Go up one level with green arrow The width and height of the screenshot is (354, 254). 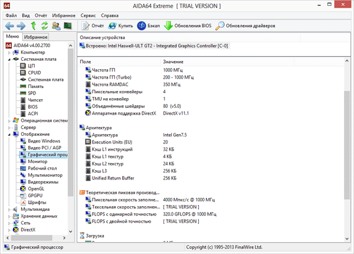tap(34, 26)
